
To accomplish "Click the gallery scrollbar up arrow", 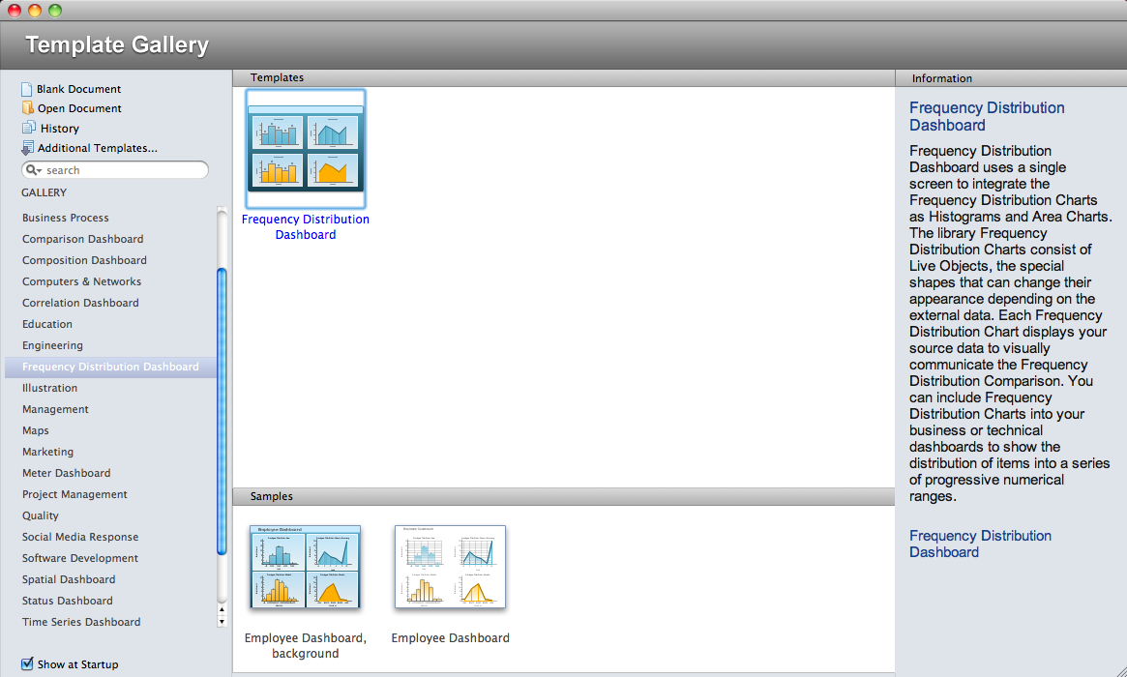I will [x=222, y=609].
